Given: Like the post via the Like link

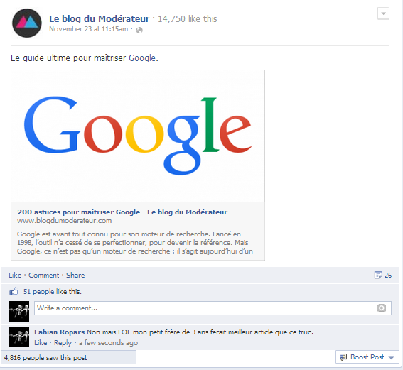Looking at the screenshot, I should (x=15, y=276).
